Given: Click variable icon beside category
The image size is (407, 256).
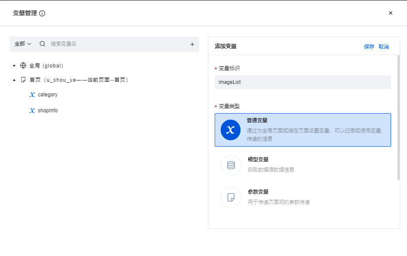Looking at the screenshot, I should coord(32,95).
